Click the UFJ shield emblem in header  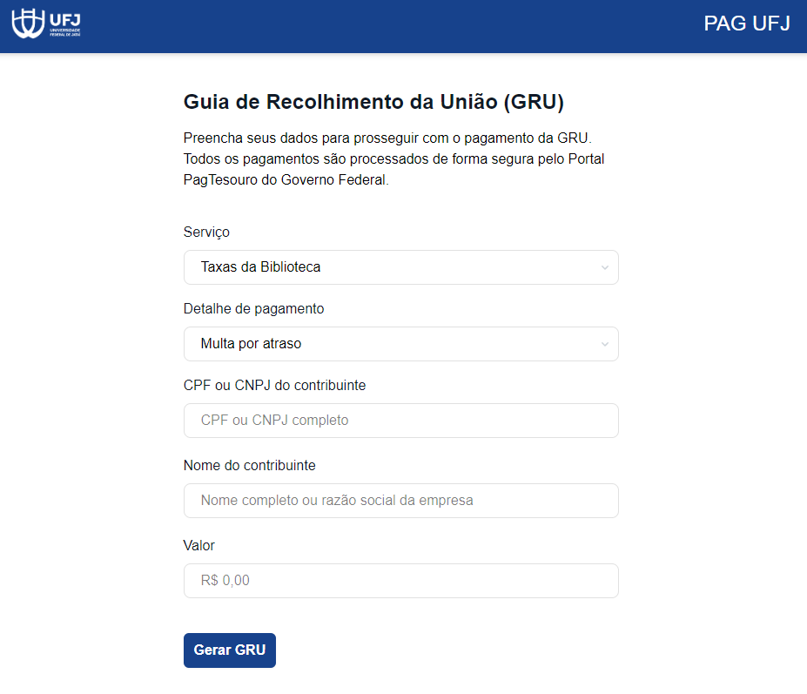tap(28, 24)
